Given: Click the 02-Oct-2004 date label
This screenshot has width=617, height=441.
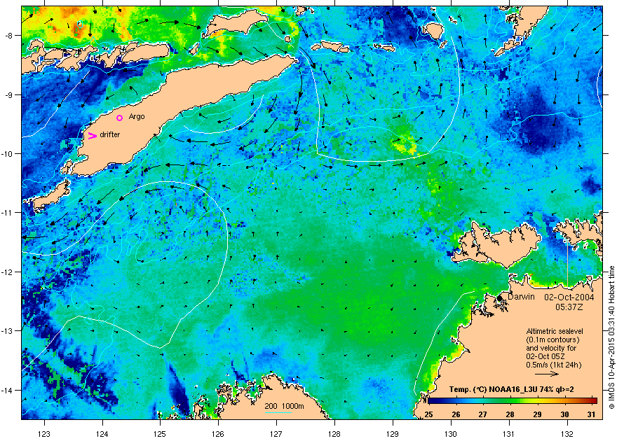Looking at the screenshot, I should [x=569, y=297].
